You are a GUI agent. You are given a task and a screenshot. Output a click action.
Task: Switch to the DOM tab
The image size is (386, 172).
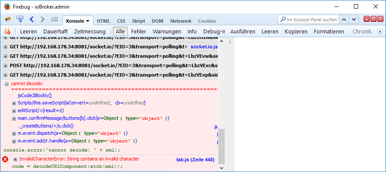click(157, 21)
